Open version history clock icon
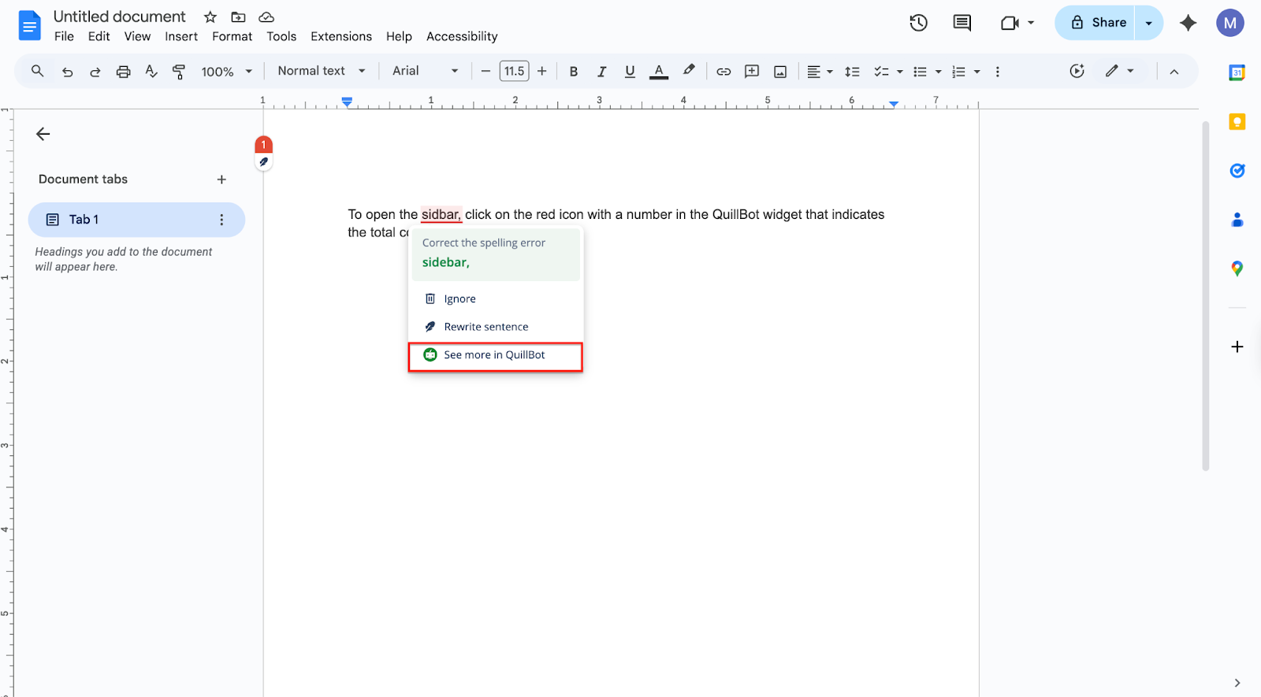Screen dimensions: 1261x697 tap(918, 23)
